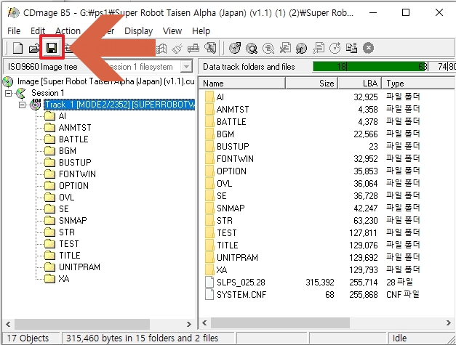This screenshot has width=456, height=345.
Task: Click the right arrow of the file list scrollbar
Action: (448, 322)
